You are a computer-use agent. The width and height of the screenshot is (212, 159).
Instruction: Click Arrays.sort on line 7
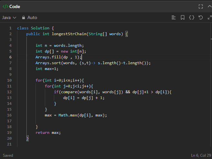point(48,63)
